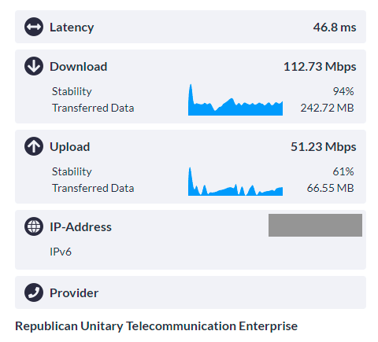Select the 51.23 Mbps upload value

(x=324, y=147)
